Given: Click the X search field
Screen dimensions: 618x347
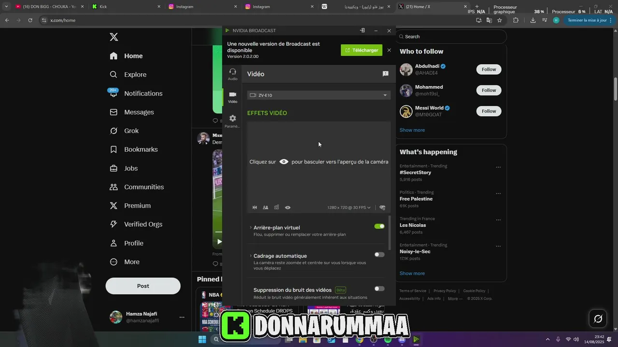Looking at the screenshot, I should point(451,37).
